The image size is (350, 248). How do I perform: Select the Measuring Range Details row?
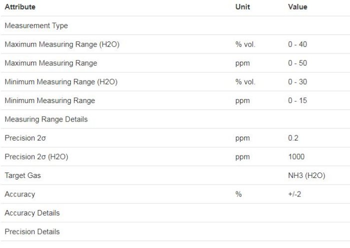click(x=46, y=119)
